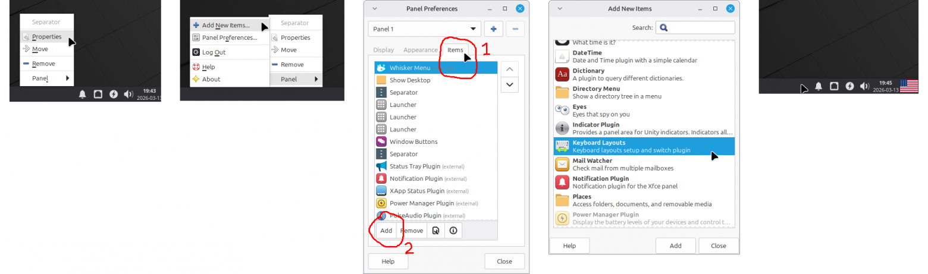Switch to the Appearance tab
The image size is (928, 274).
click(x=421, y=50)
